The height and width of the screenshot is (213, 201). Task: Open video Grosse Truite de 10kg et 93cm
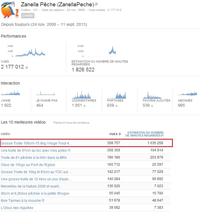point(36,172)
